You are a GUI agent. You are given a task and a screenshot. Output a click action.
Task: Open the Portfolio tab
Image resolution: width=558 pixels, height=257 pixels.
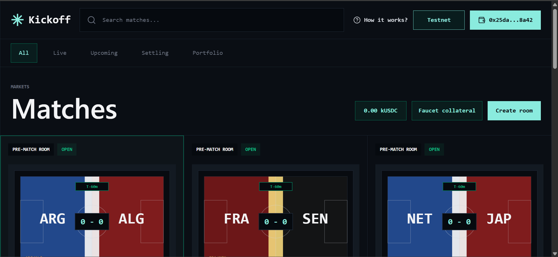coord(208,53)
